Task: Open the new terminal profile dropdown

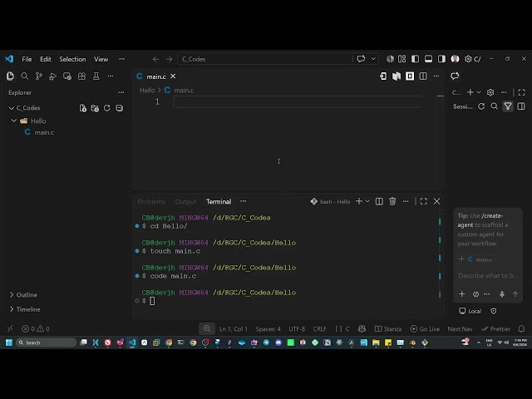Action: [x=367, y=201]
